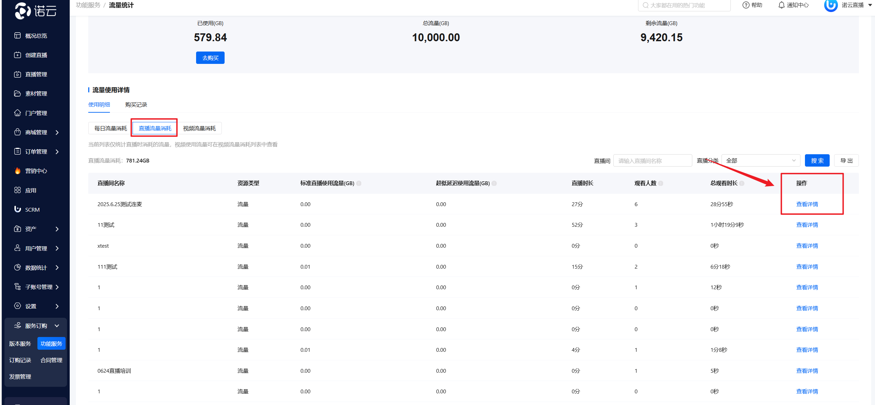The width and height of the screenshot is (875, 405).
Task: Collapse the 服务订购 sidebar section
Action: (57, 326)
